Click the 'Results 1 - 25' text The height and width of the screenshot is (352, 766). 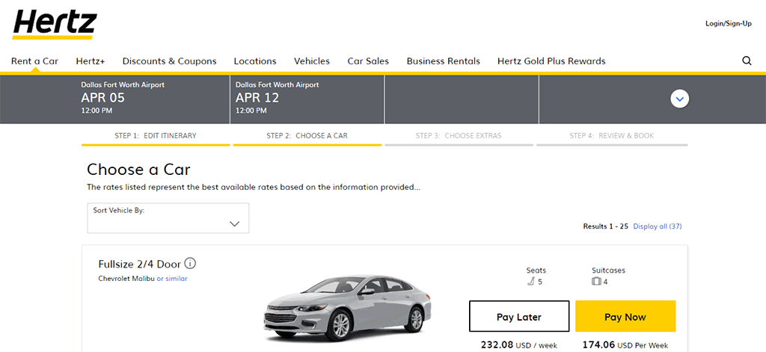[606, 226]
